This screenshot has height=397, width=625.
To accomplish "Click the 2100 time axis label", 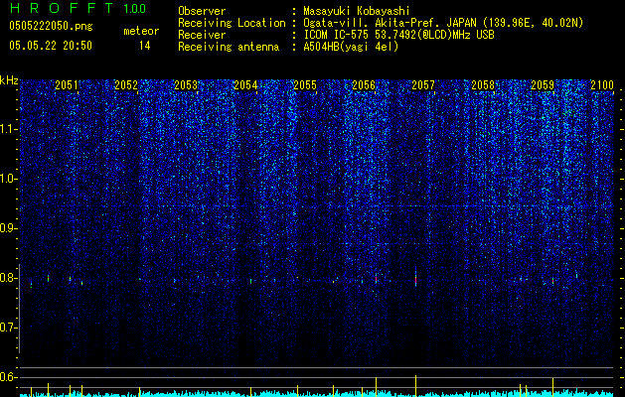I will [x=602, y=85].
